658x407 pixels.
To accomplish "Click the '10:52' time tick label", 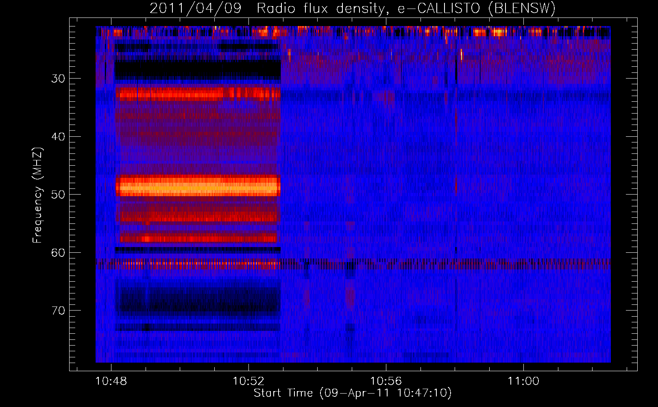I will (x=248, y=381).
